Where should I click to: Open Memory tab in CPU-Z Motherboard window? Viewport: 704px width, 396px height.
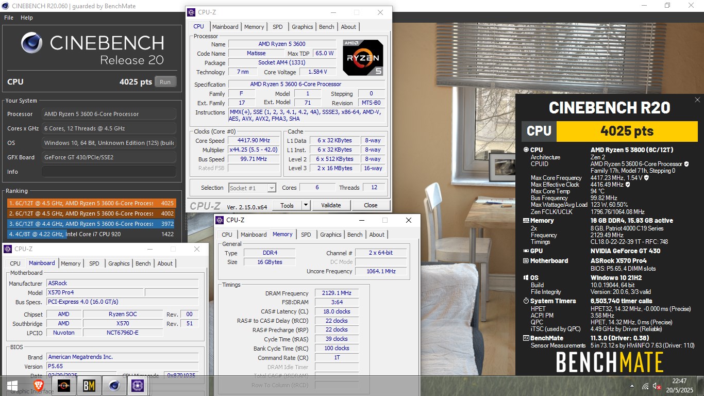pos(71,263)
